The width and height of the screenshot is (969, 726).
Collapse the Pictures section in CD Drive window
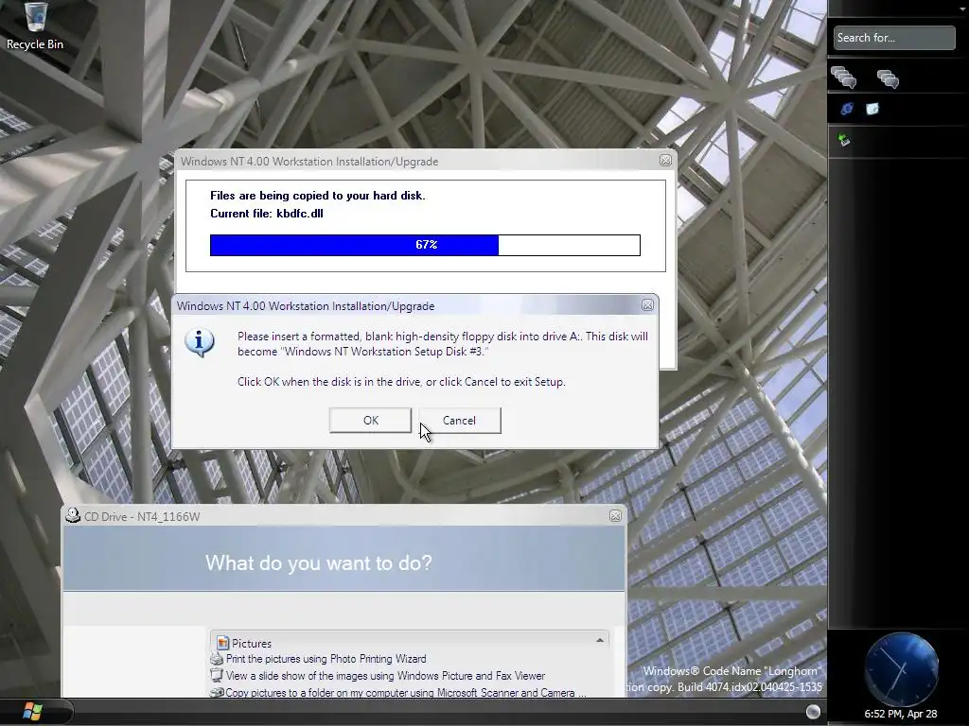(599, 640)
